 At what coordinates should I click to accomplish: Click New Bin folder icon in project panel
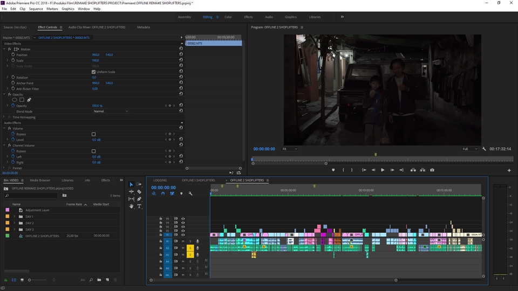click(x=100, y=280)
